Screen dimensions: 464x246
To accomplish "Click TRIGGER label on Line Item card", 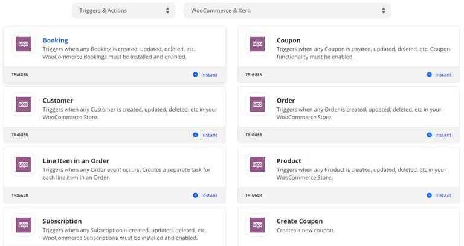I will pyautogui.click(x=20, y=195).
